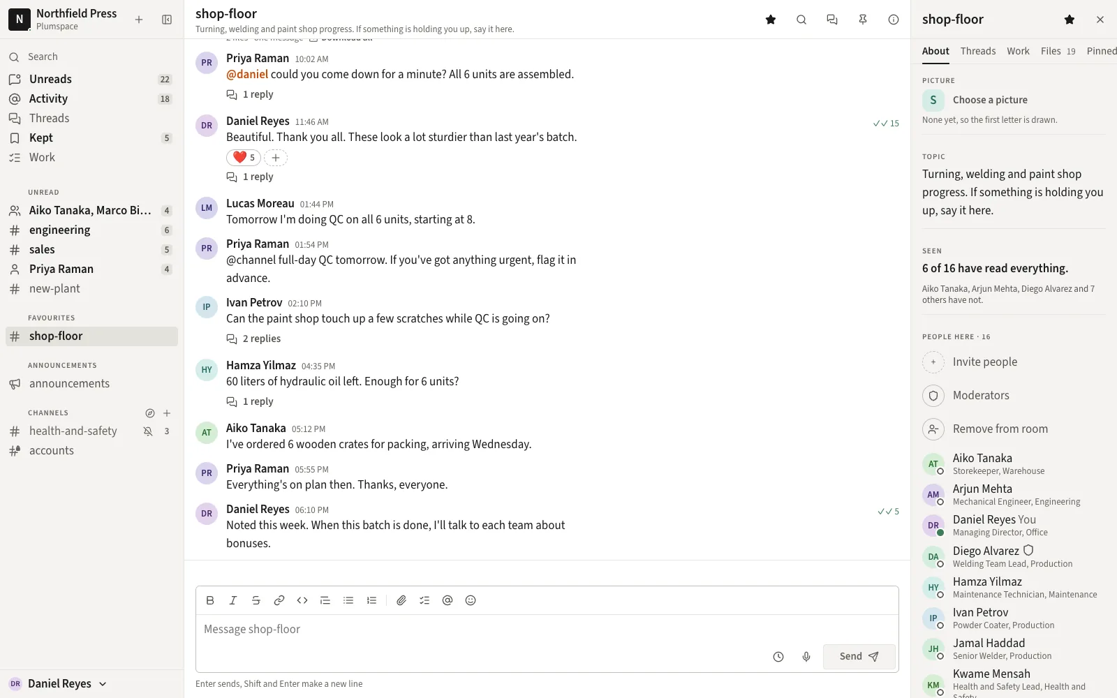Send the message
Viewport: 1117px width, 698px height.
[859, 657]
